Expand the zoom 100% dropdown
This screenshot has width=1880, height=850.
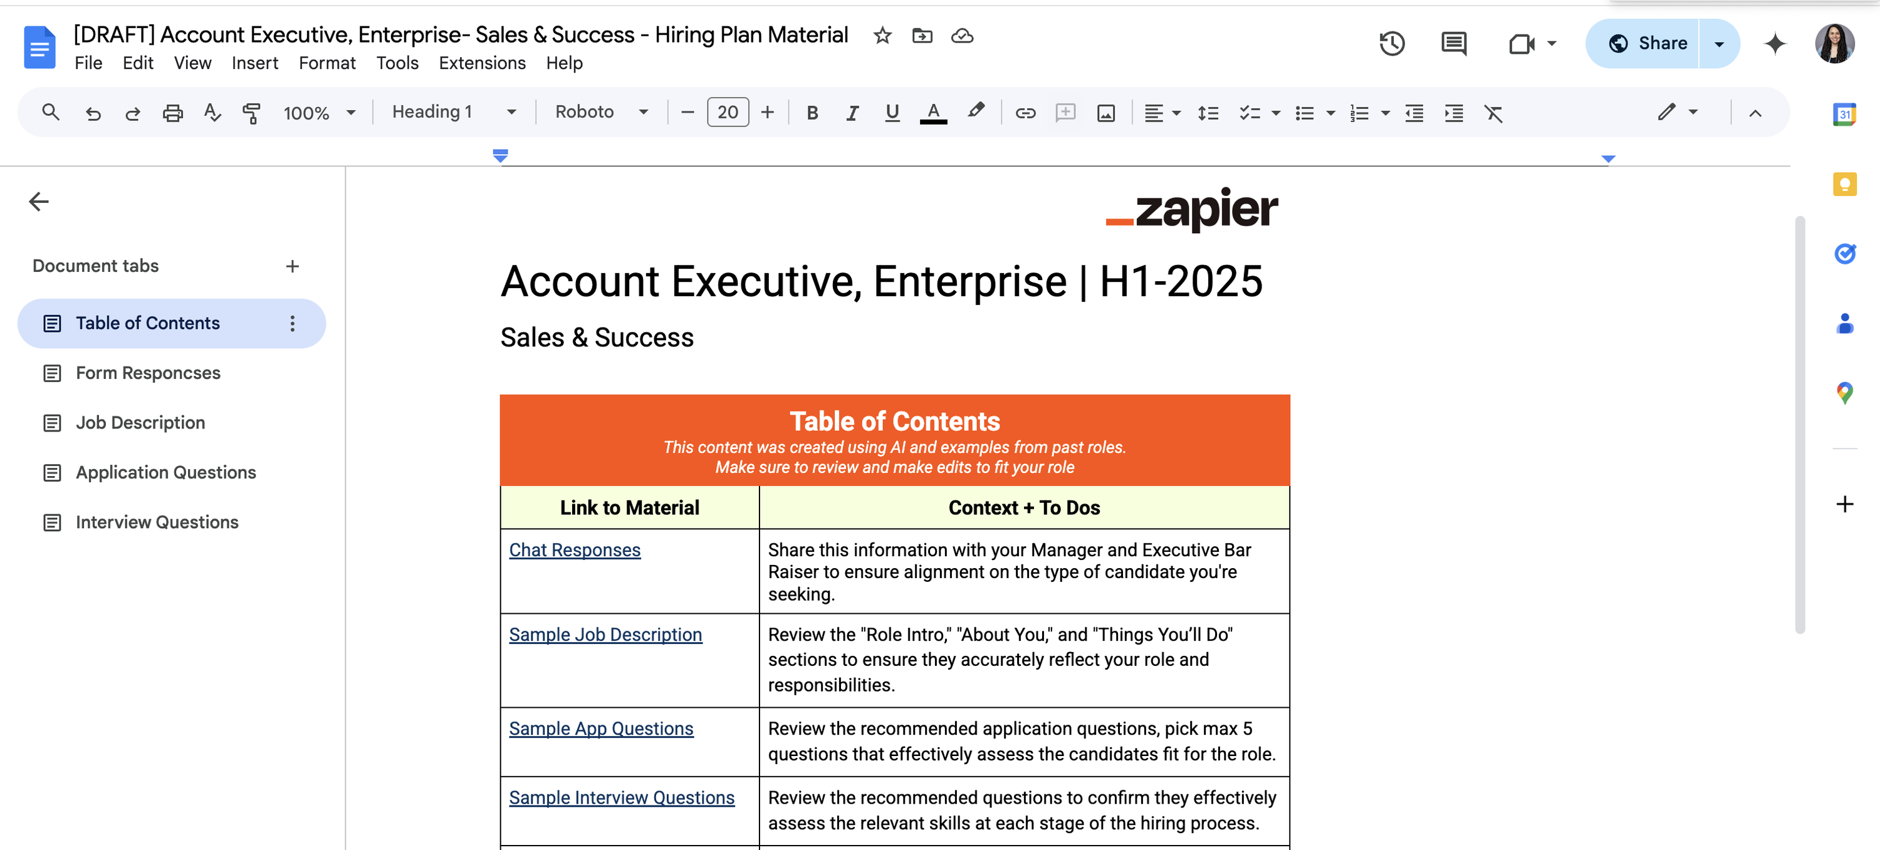[x=320, y=113]
